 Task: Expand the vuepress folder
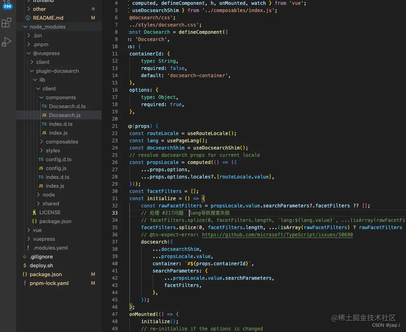tap(29, 239)
